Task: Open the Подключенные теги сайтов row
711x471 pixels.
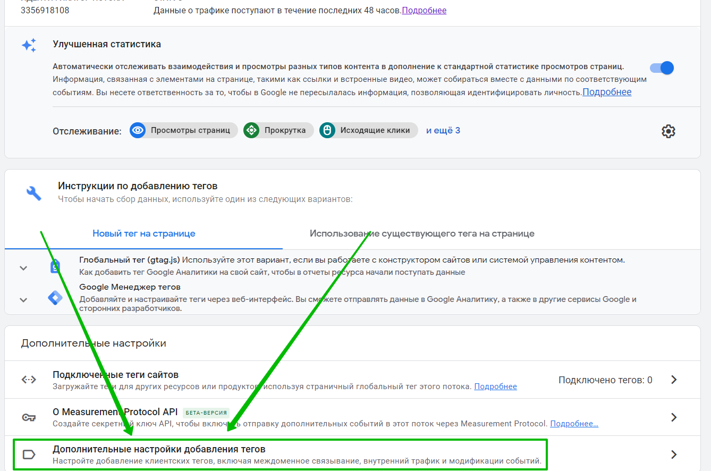Action: tap(352, 380)
